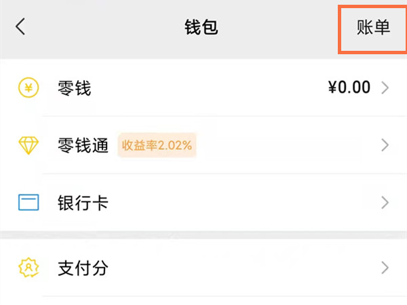Tap the 支付分 label

pos(83,268)
